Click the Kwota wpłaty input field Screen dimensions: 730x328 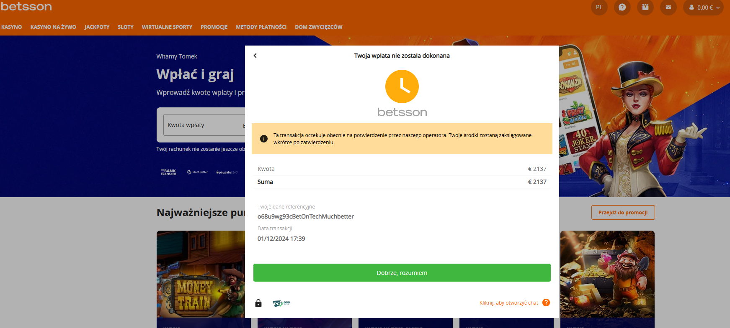[204, 125]
